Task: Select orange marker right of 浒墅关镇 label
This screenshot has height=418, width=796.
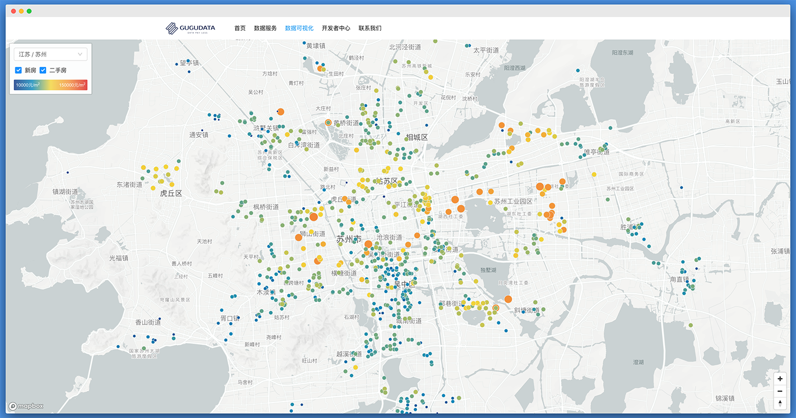Action: click(281, 112)
